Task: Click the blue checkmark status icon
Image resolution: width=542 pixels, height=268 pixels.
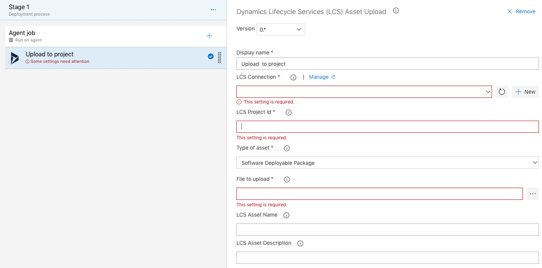Action: [x=210, y=56]
